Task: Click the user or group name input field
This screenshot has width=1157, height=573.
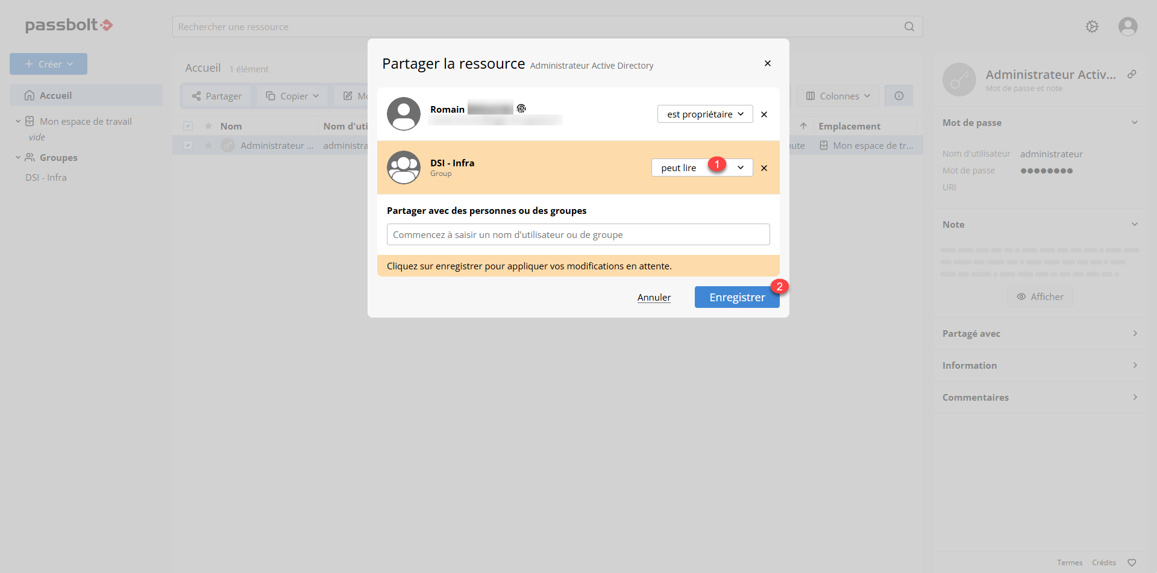Action: 578,234
